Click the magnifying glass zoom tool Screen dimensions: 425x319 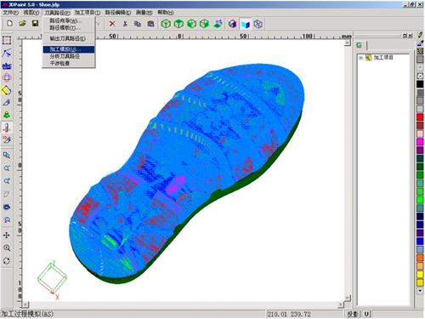tap(7, 248)
